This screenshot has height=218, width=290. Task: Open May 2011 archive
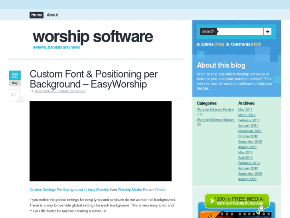tap(245, 110)
